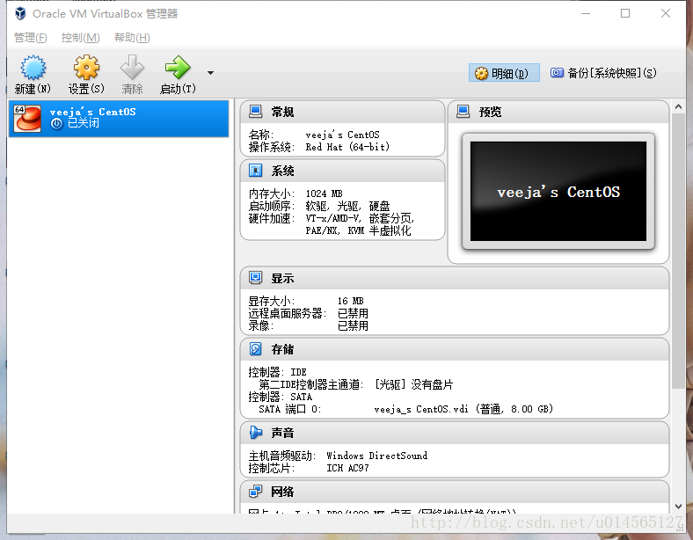Open the 帮助(H) menu
This screenshot has height=540, width=693.
tap(132, 38)
